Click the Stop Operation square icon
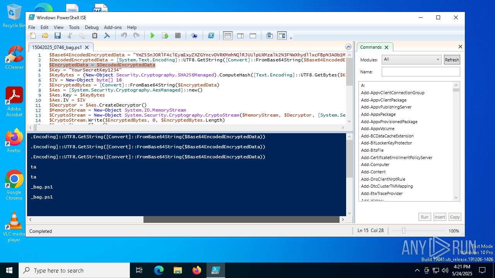 (178, 36)
